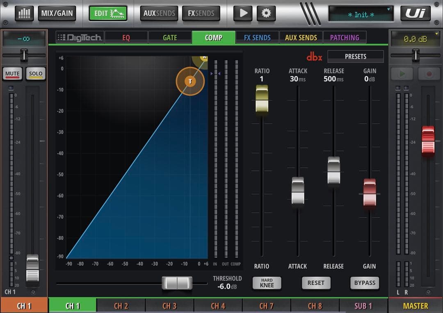This screenshot has height=313, width=443.
Task: Click master strip bottom round icon
Action: coord(428,292)
